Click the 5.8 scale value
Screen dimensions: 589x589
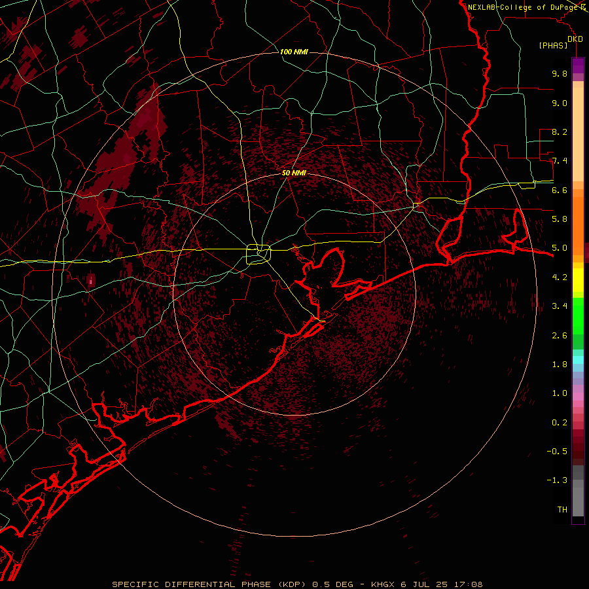click(x=560, y=219)
